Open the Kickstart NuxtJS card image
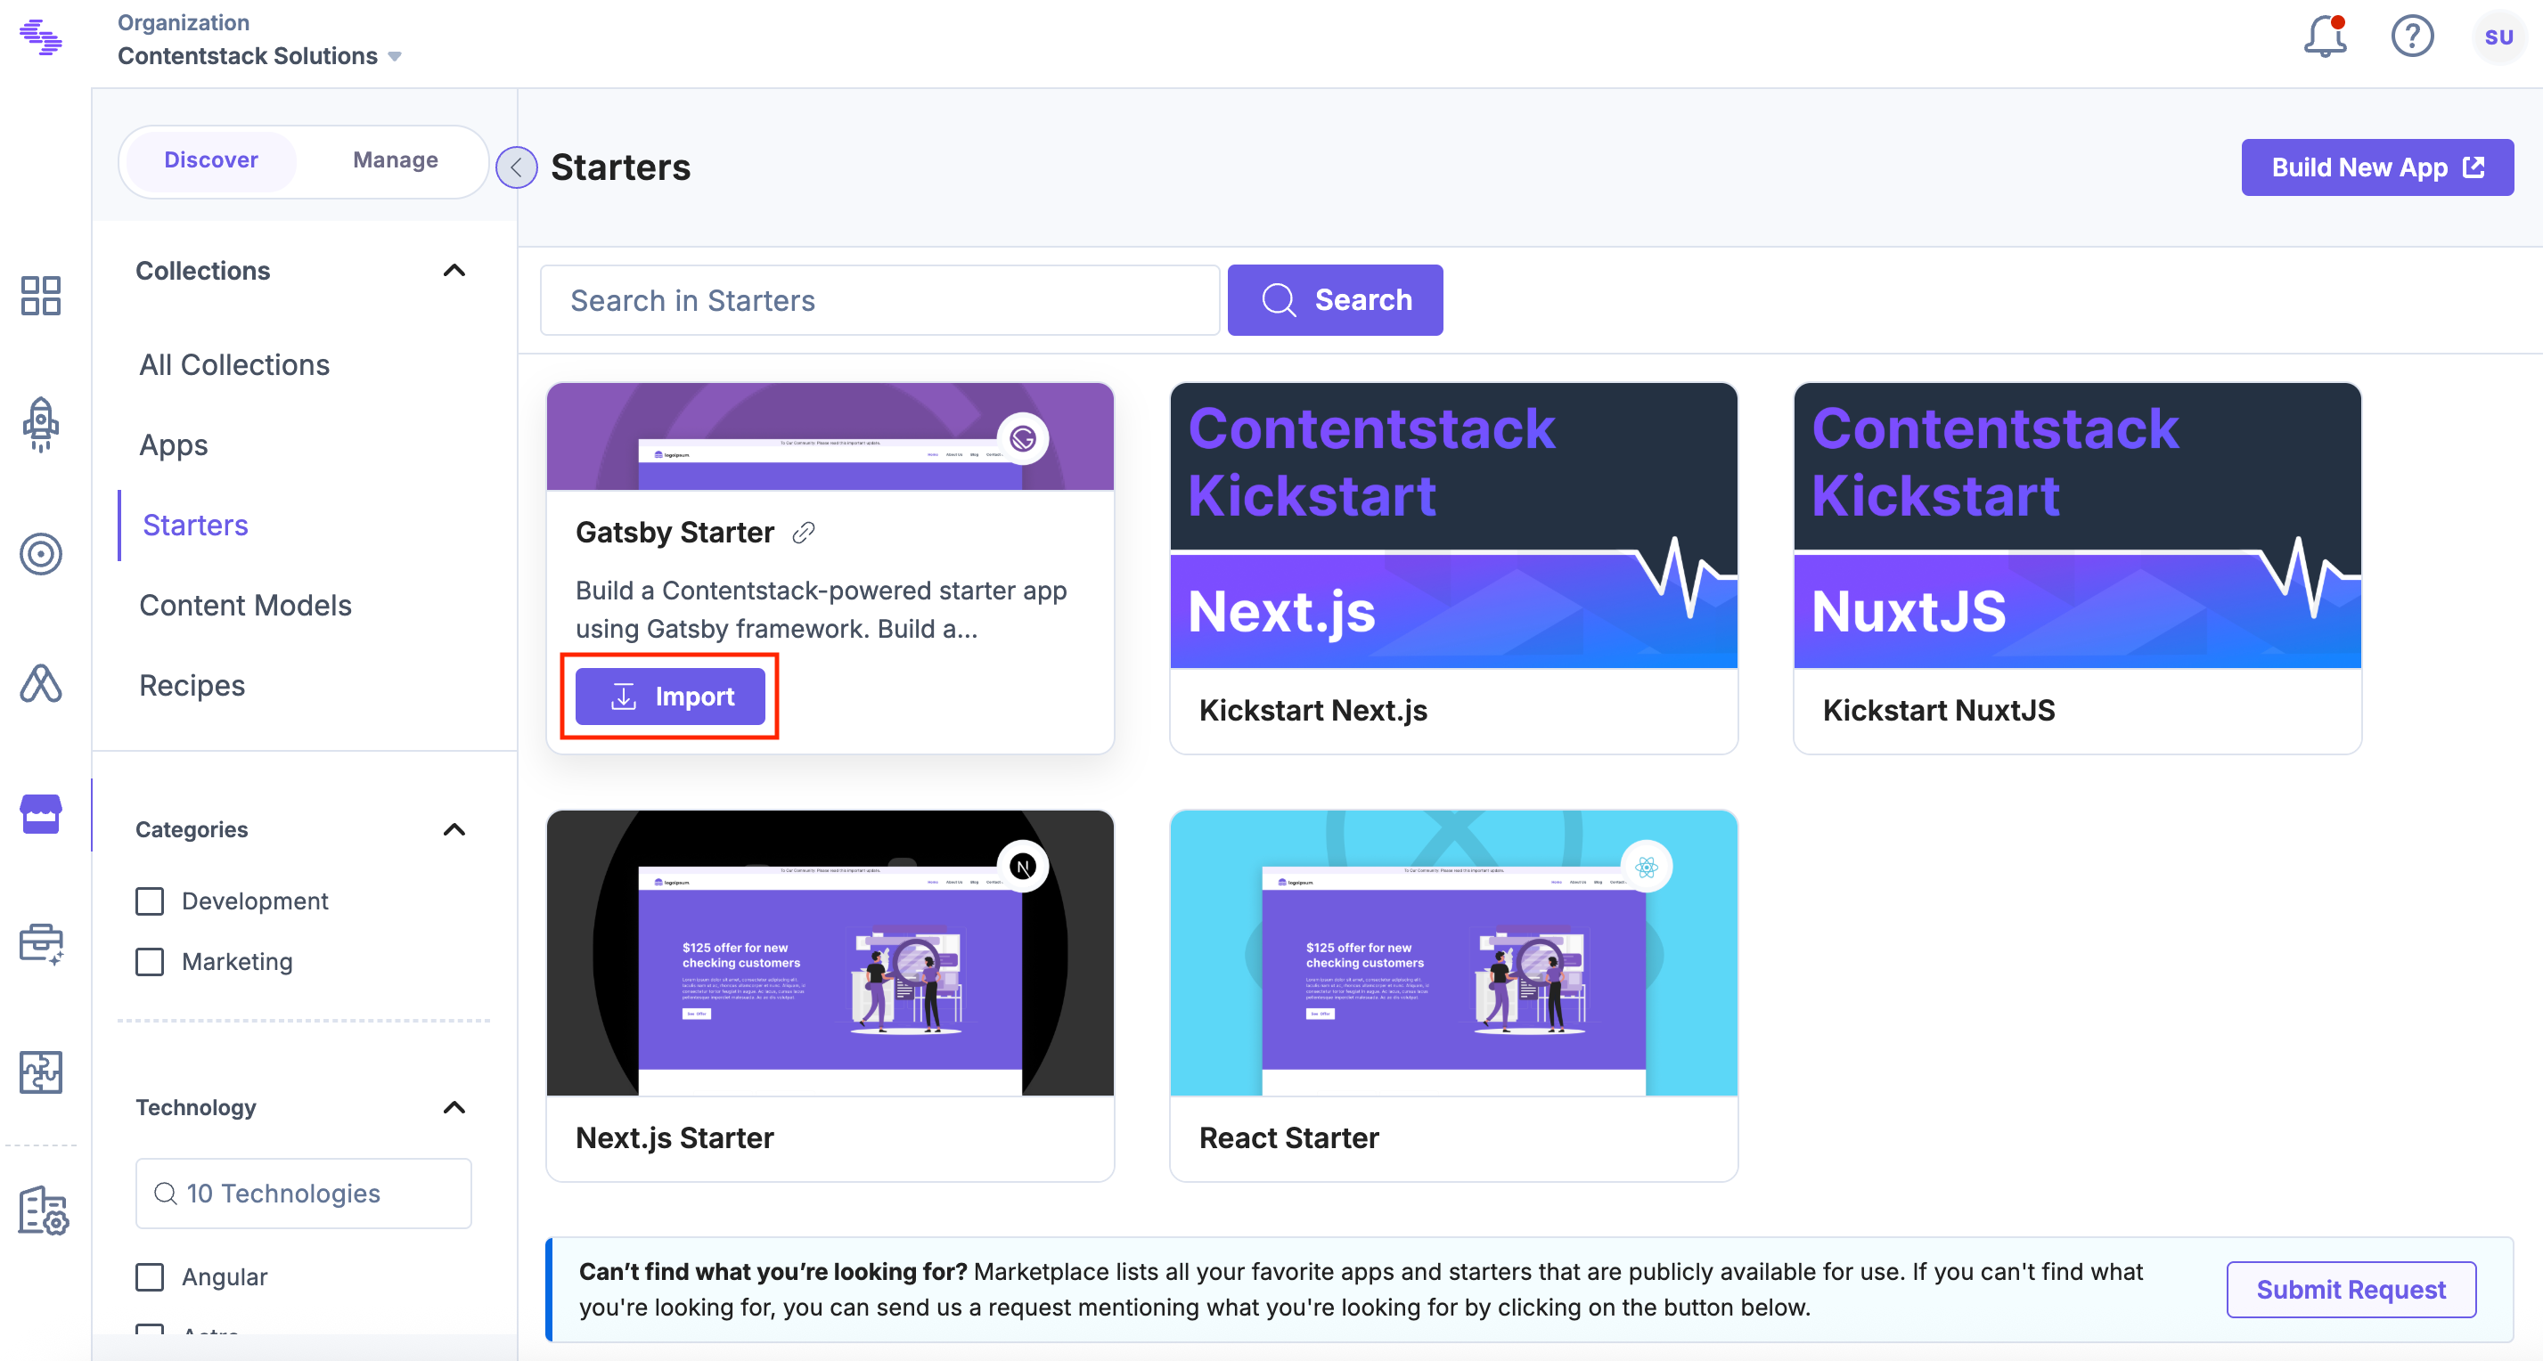This screenshot has width=2543, height=1361. (x=2077, y=526)
